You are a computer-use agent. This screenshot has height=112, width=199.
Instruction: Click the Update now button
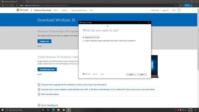(44, 41)
